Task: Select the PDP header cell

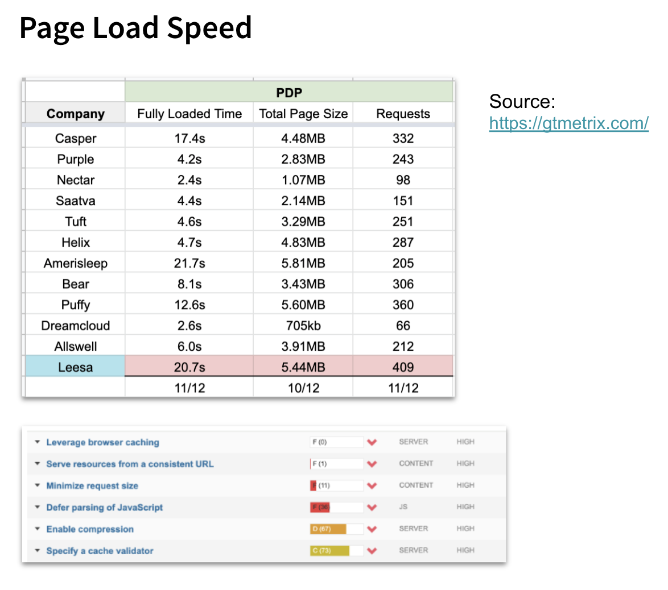Action: coord(289,92)
